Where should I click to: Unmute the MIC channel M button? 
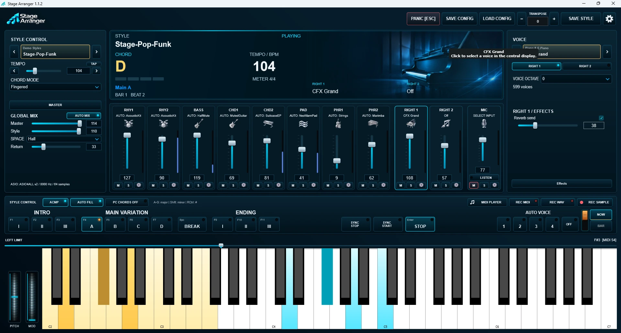(474, 185)
